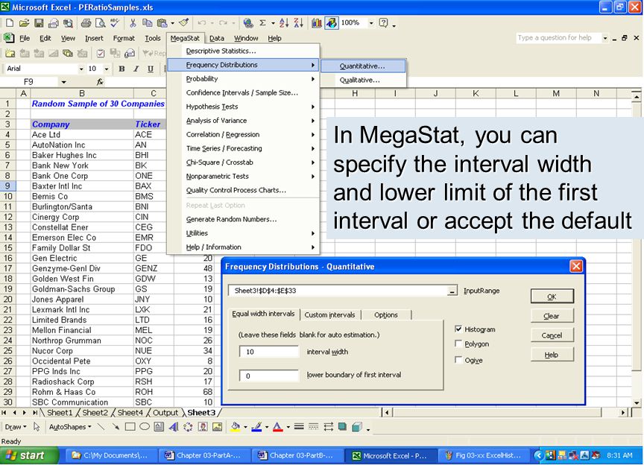Image resolution: width=644 pixels, height=465 pixels.
Task: Click the Windows start button
Action: [30, 455]
